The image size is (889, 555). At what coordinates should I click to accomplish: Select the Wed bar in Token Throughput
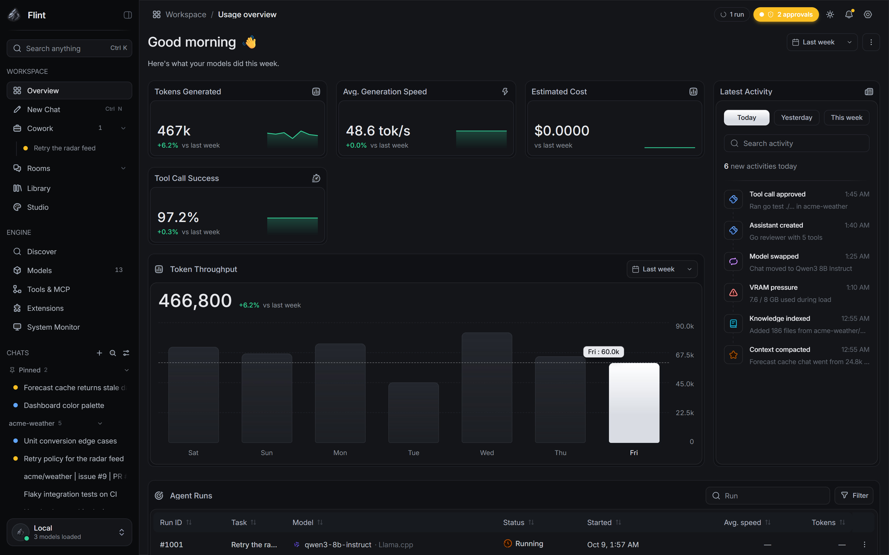pos(487,388)
